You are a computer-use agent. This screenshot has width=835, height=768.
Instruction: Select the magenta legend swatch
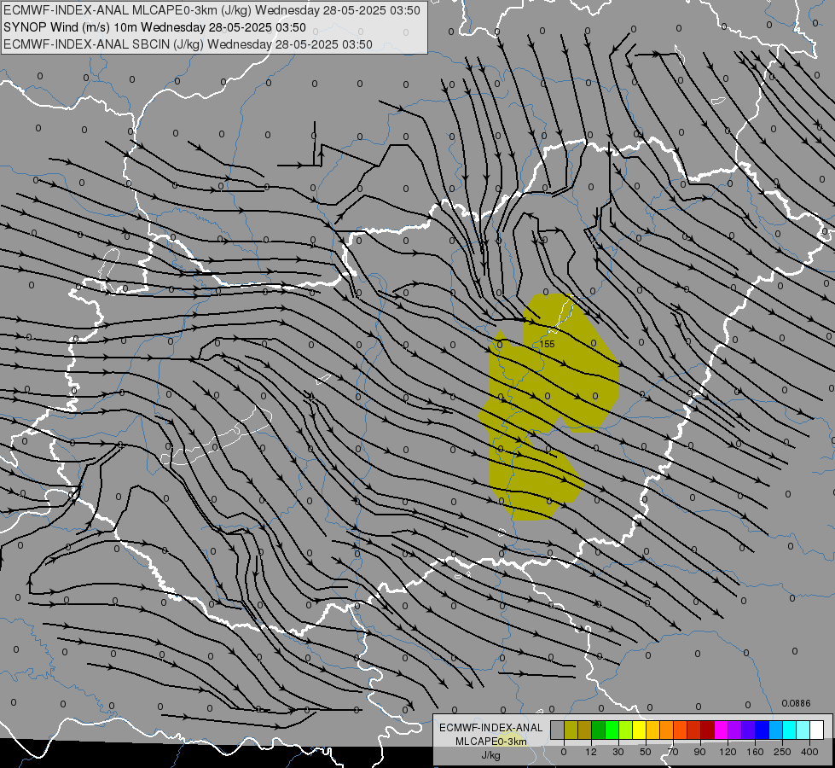tap(721, 730)
